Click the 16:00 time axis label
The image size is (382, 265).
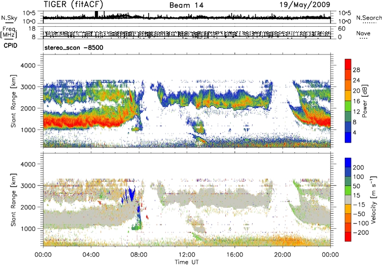234,255
